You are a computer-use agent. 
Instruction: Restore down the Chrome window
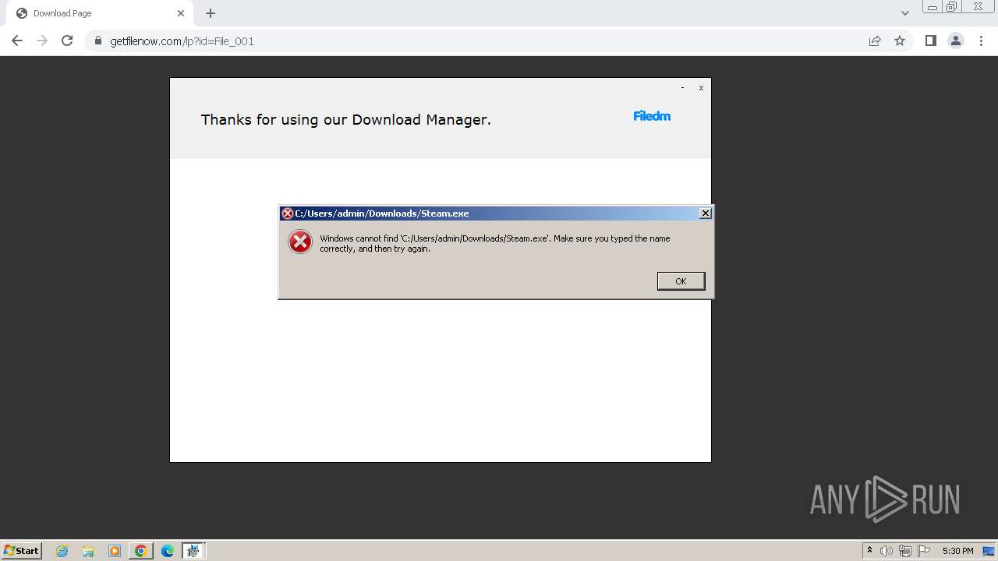[x=952, y=7]
